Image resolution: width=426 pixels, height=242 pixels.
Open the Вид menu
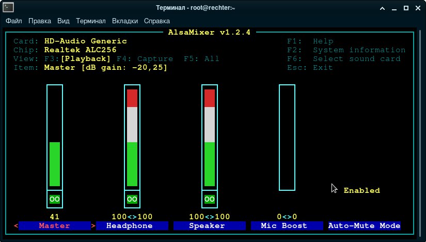pyautogui.click(x=64, y=21)
